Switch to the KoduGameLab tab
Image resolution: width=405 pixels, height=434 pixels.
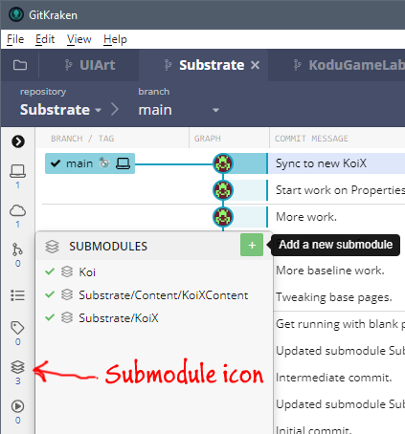349,65
